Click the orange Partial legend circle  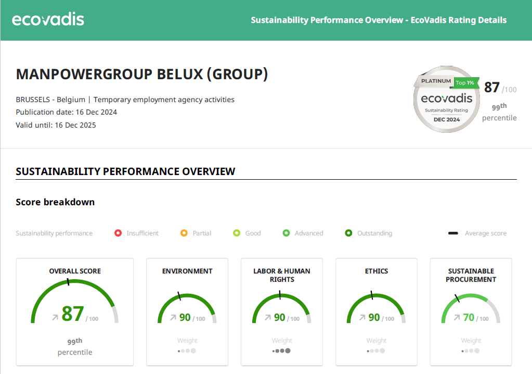pos(184,233)
